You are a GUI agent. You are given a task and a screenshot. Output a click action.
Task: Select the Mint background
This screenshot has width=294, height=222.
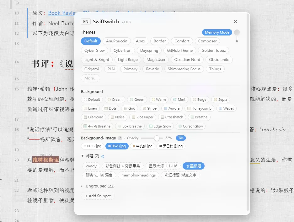(179, 100)
